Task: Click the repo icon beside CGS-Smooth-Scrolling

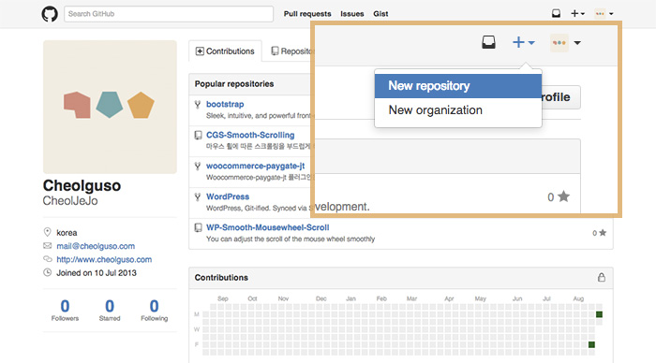Action: point(198,136)
